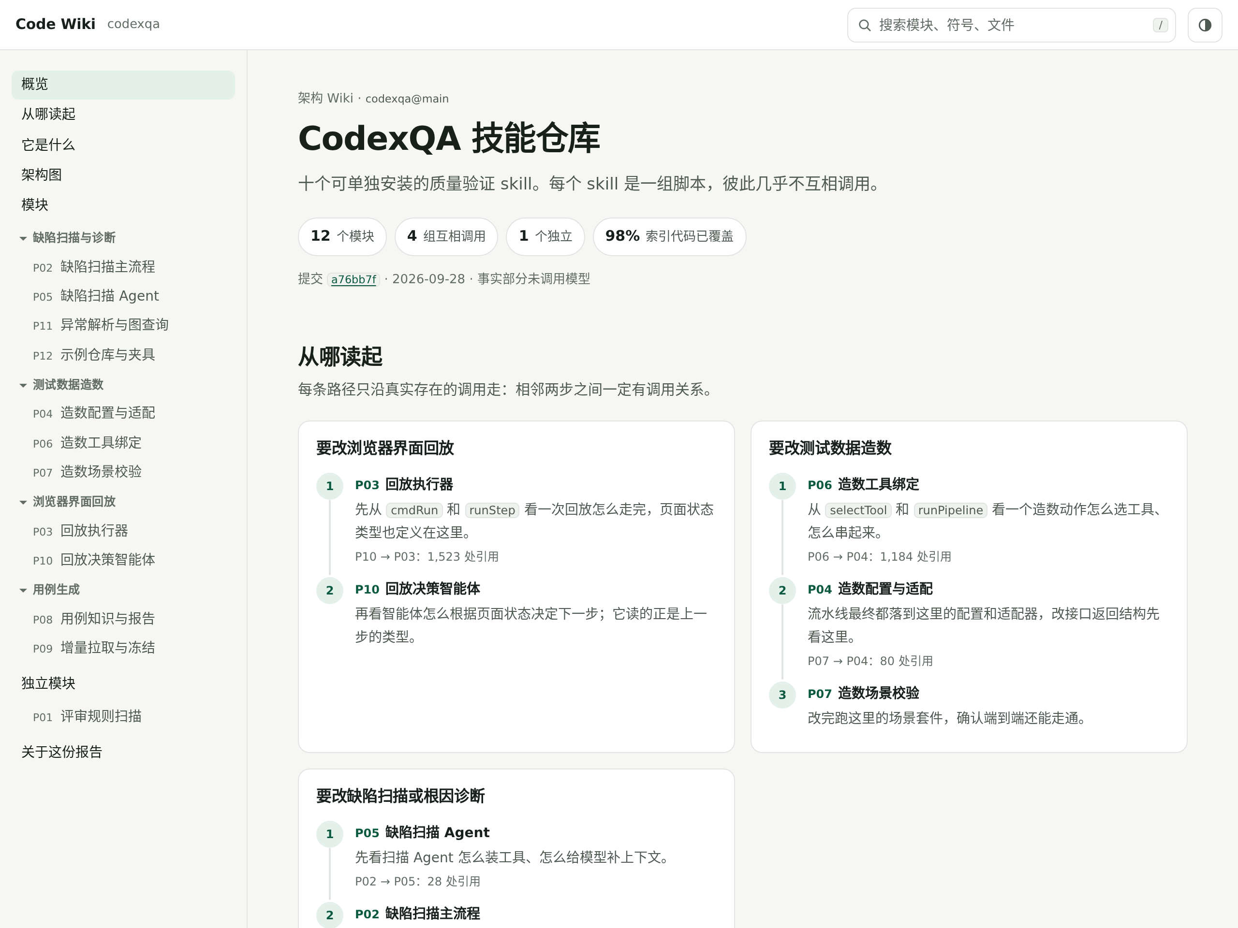Jump to 架构图 sidebar entry

(x=123, y=175)
